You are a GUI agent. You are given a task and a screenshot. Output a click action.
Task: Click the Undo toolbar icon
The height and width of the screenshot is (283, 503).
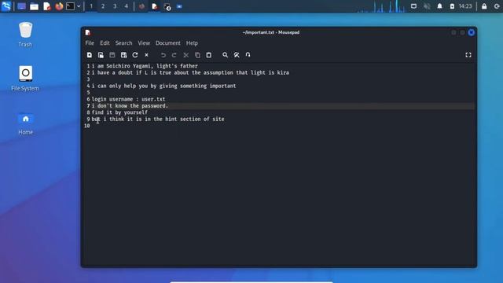pyautogui.click(x=163, y=55)
